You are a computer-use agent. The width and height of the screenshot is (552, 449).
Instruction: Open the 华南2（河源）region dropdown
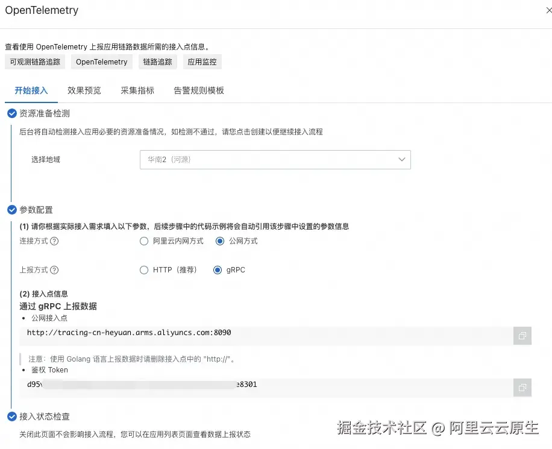coord(275,160)
